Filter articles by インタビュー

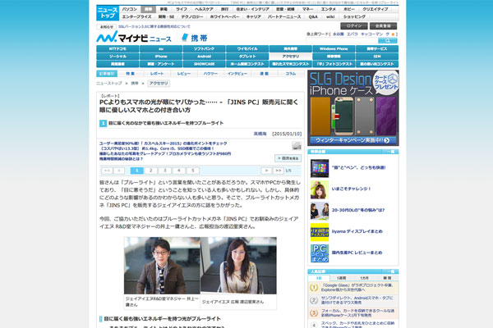pos(237,74)
